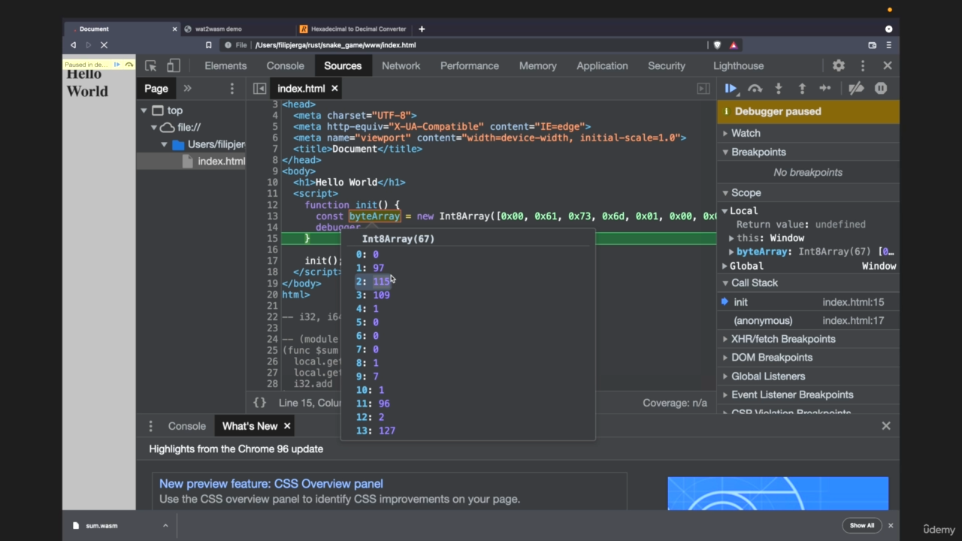Click the browser address bar URL
Screen dimensions: 962x541
click(335, 45)
